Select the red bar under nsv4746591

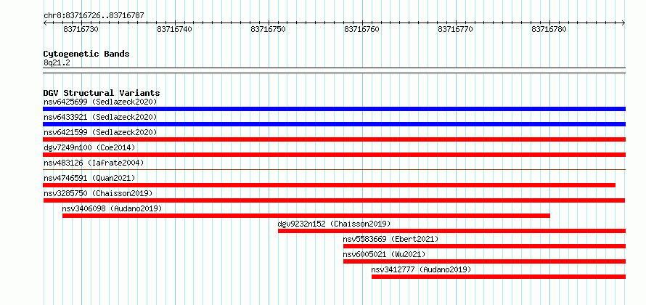[330, 185]
